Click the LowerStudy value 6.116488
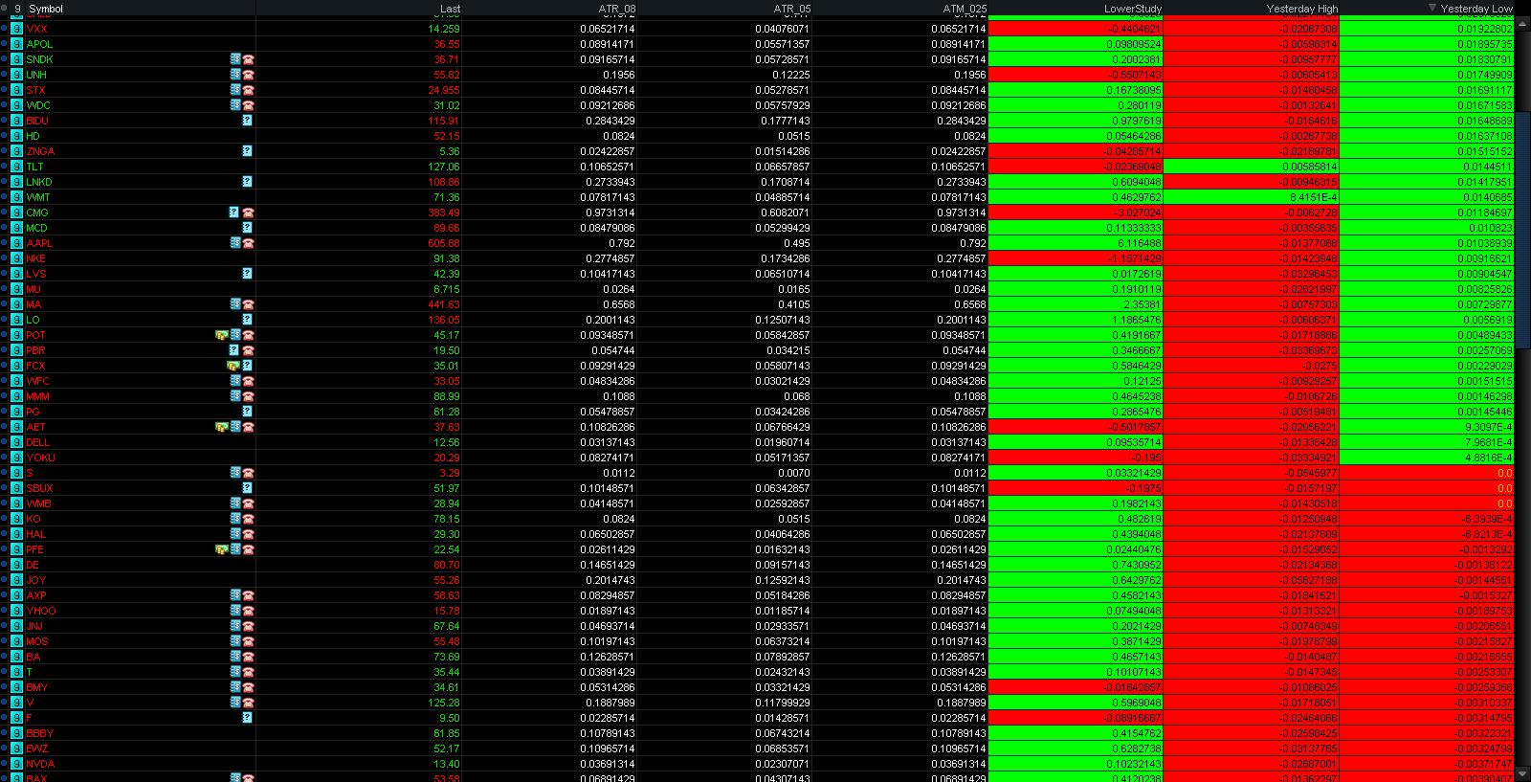Viewport: 1531px width, 782px height. point(1139,243)
